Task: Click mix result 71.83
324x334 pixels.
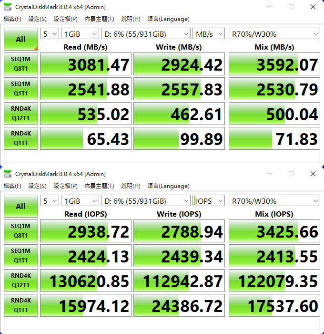Action: tap(274, 138)
